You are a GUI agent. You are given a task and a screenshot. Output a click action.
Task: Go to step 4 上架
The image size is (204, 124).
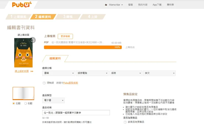(x=93, y=17)
